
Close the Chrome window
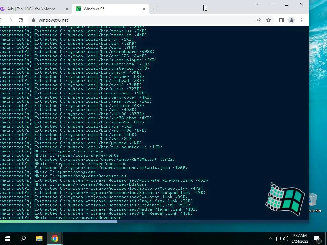click(301, 4)
